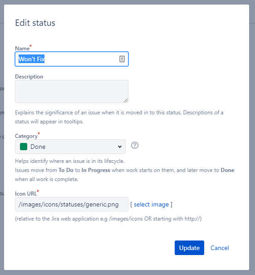Click the Update button
Image resolution: width=255 pixels, height=275 pixels.
[x=189, y=248]
